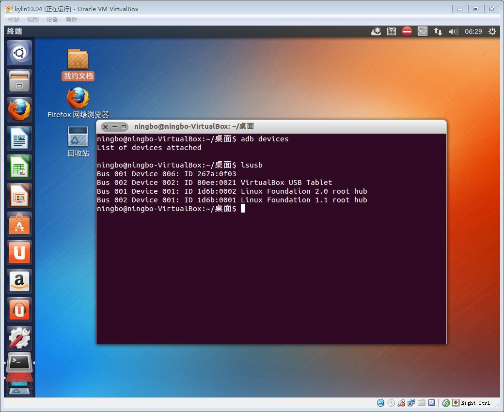Open LibreOffice Calc from the dock
504x412 pixels.
19,167
